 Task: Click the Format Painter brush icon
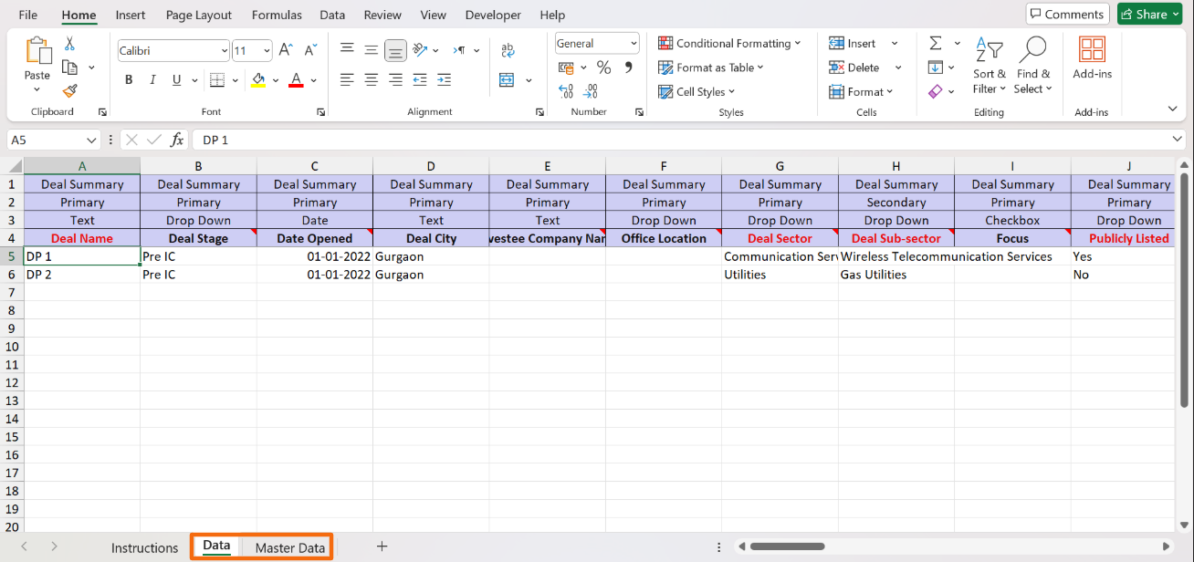tap(69, 90)
